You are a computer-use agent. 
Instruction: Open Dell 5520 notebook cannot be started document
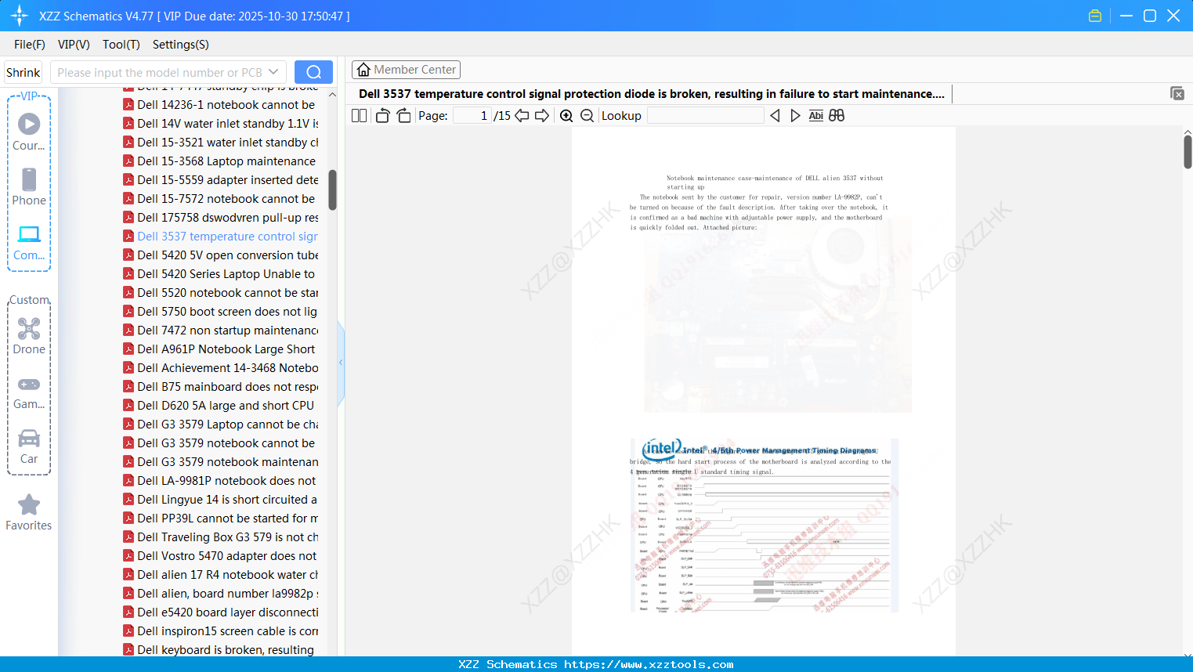[x=228, y=292]
